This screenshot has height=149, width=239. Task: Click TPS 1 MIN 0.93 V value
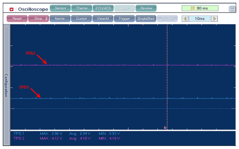tap(109, 134)
